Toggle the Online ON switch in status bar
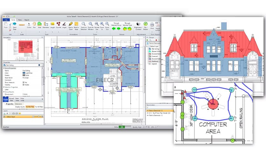 122,127
